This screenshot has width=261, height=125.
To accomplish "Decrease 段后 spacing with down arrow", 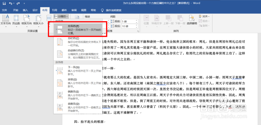I will (x=137, y=27).
